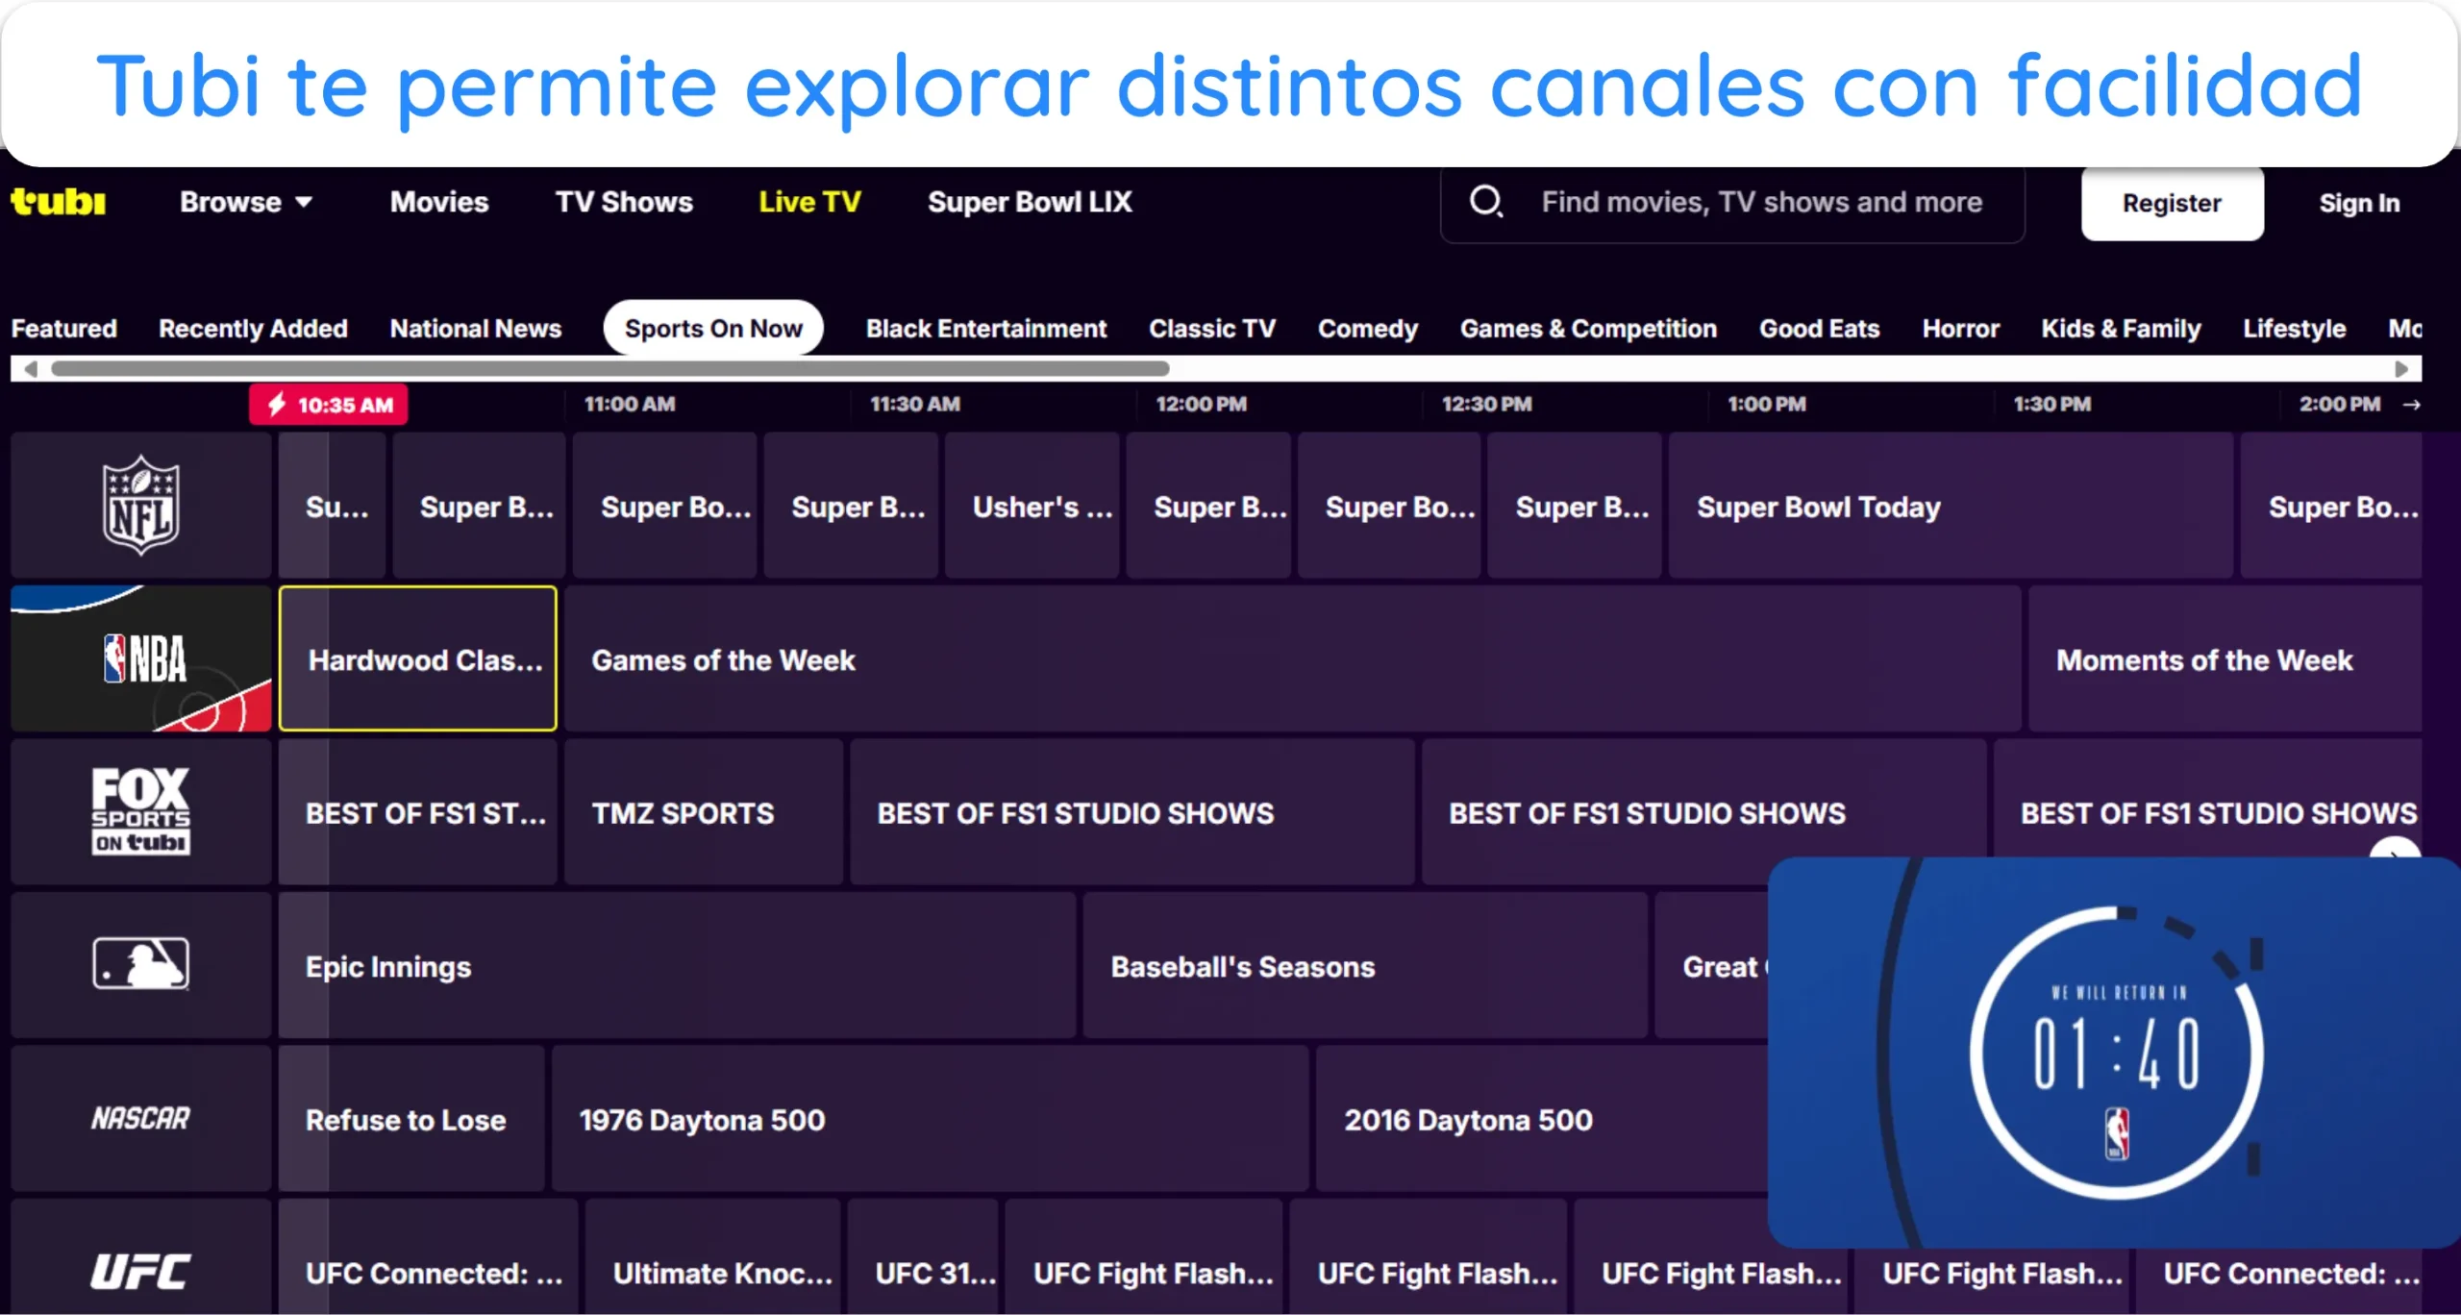Select Live TV in the navigation
The width and height of the screenshot is (2461, 1315).
[x=809, y=202]
